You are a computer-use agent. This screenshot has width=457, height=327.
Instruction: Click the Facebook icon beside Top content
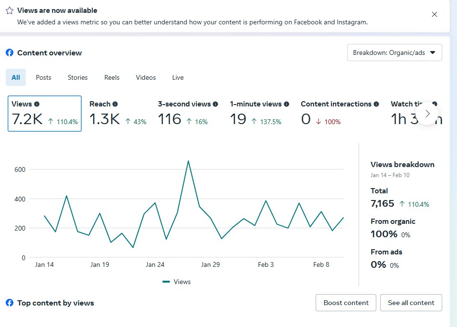[10, 303]
